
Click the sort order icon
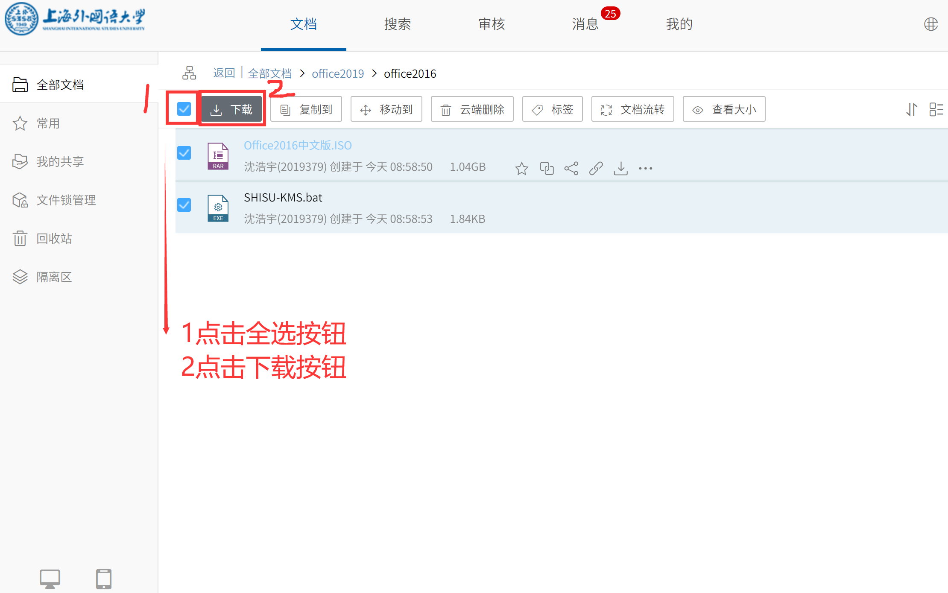tap(912, 110)
